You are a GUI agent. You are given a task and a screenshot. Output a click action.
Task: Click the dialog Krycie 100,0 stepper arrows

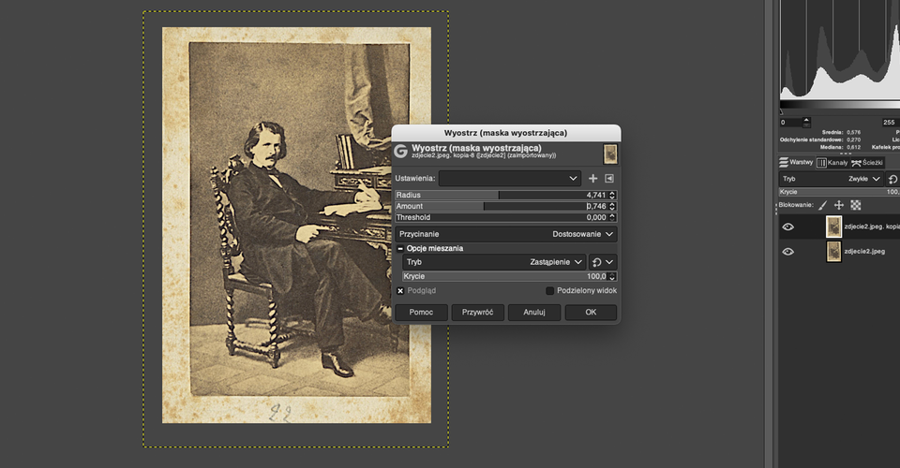pos(612,276)
